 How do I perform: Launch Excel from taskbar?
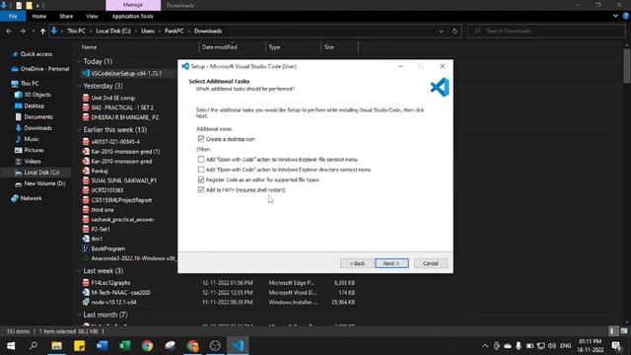tap(125, 345)
